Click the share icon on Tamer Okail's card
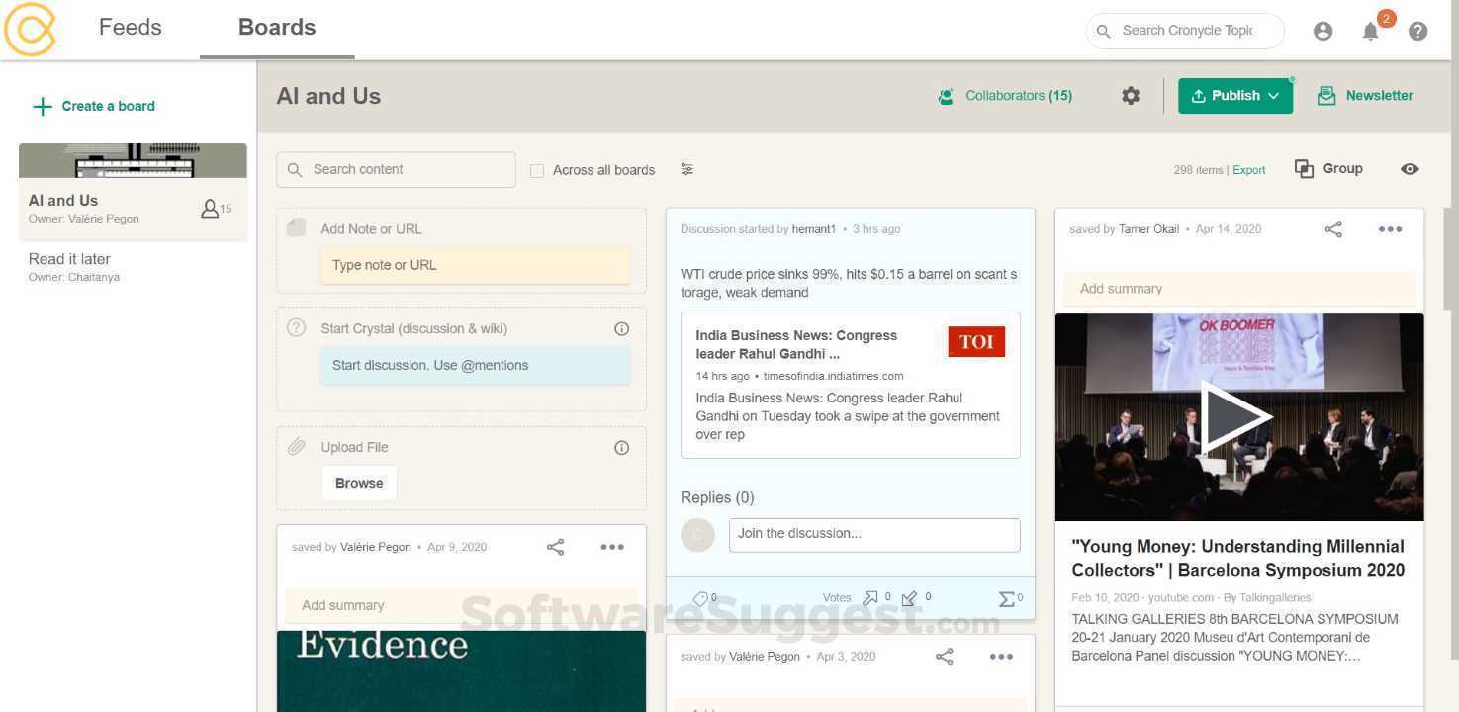The image size is (1459, 712). pyautogui.click(x=1332, y=228)
